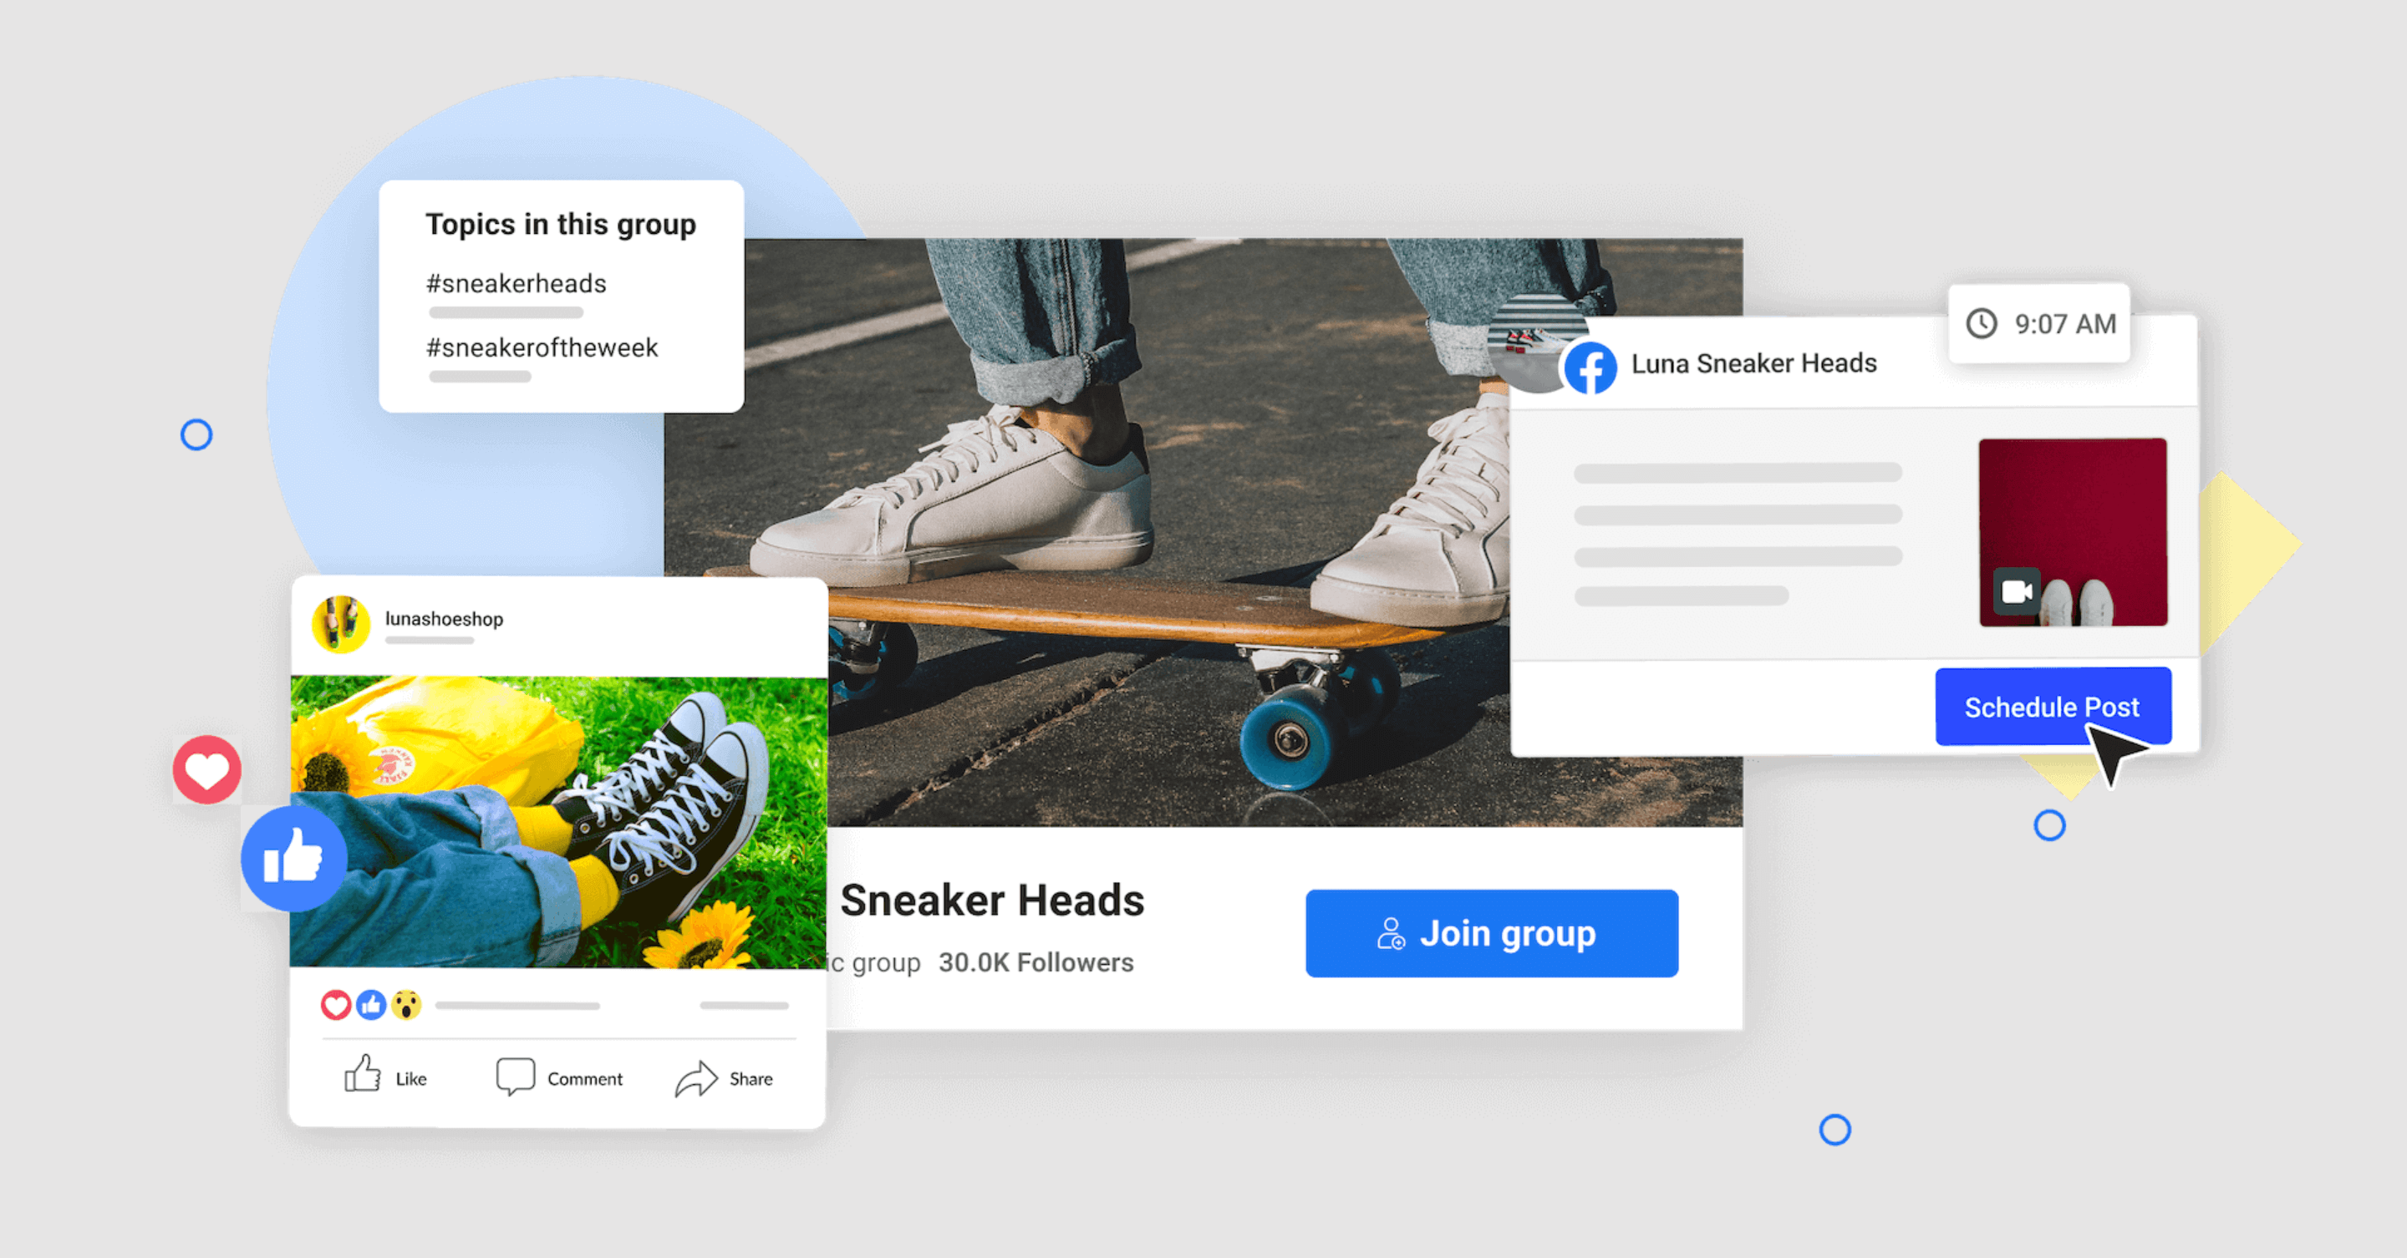Image resolution: width=2407 pixels, height=1258 pixels.
Task: Click the video camera icon on thumbnail
Action: [x=2016, y=591]
